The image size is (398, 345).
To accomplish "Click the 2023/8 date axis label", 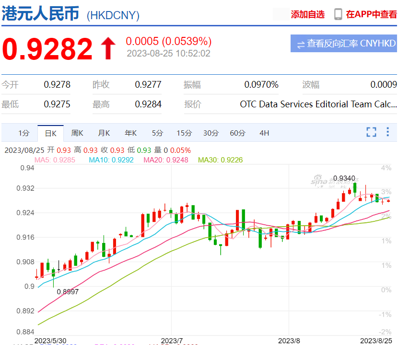I will tap(289, 341).
